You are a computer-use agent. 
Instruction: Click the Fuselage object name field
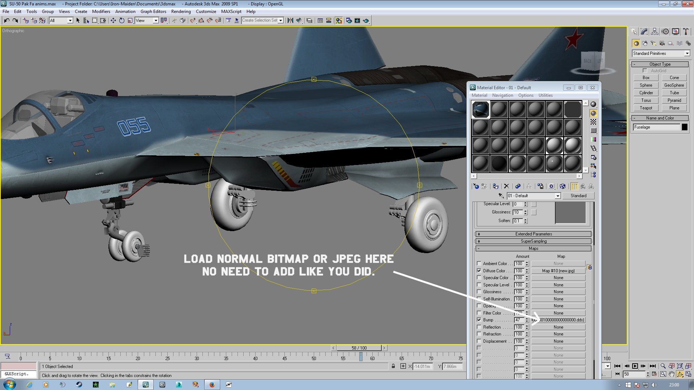657,127
